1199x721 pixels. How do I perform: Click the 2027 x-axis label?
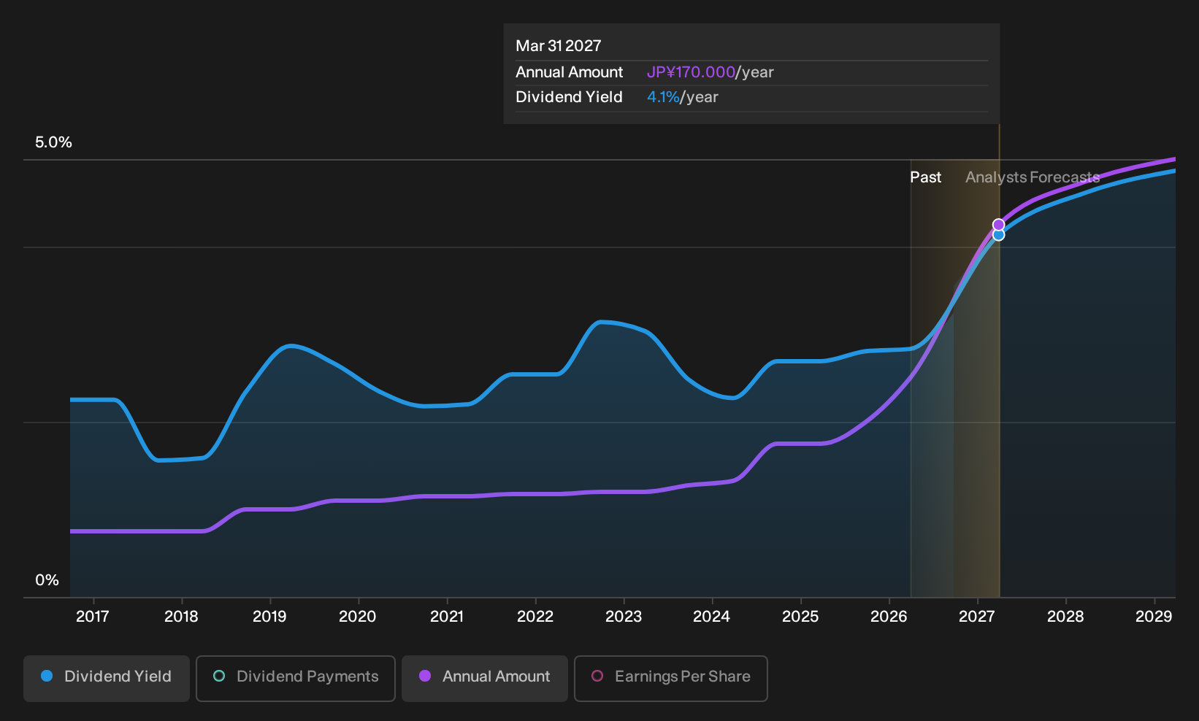point(977,617)
